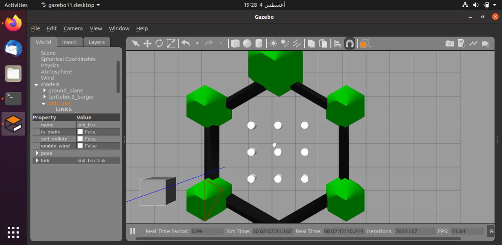Add a directional light source
Image resolution: width=502 pixels, height=245 pixels.
coord(297,44)
